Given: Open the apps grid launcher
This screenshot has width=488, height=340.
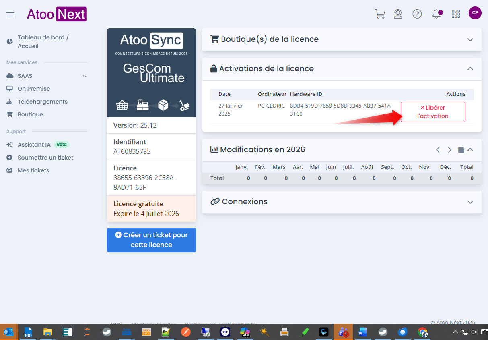Looking at the screenshot, I should tap(456, 14).
